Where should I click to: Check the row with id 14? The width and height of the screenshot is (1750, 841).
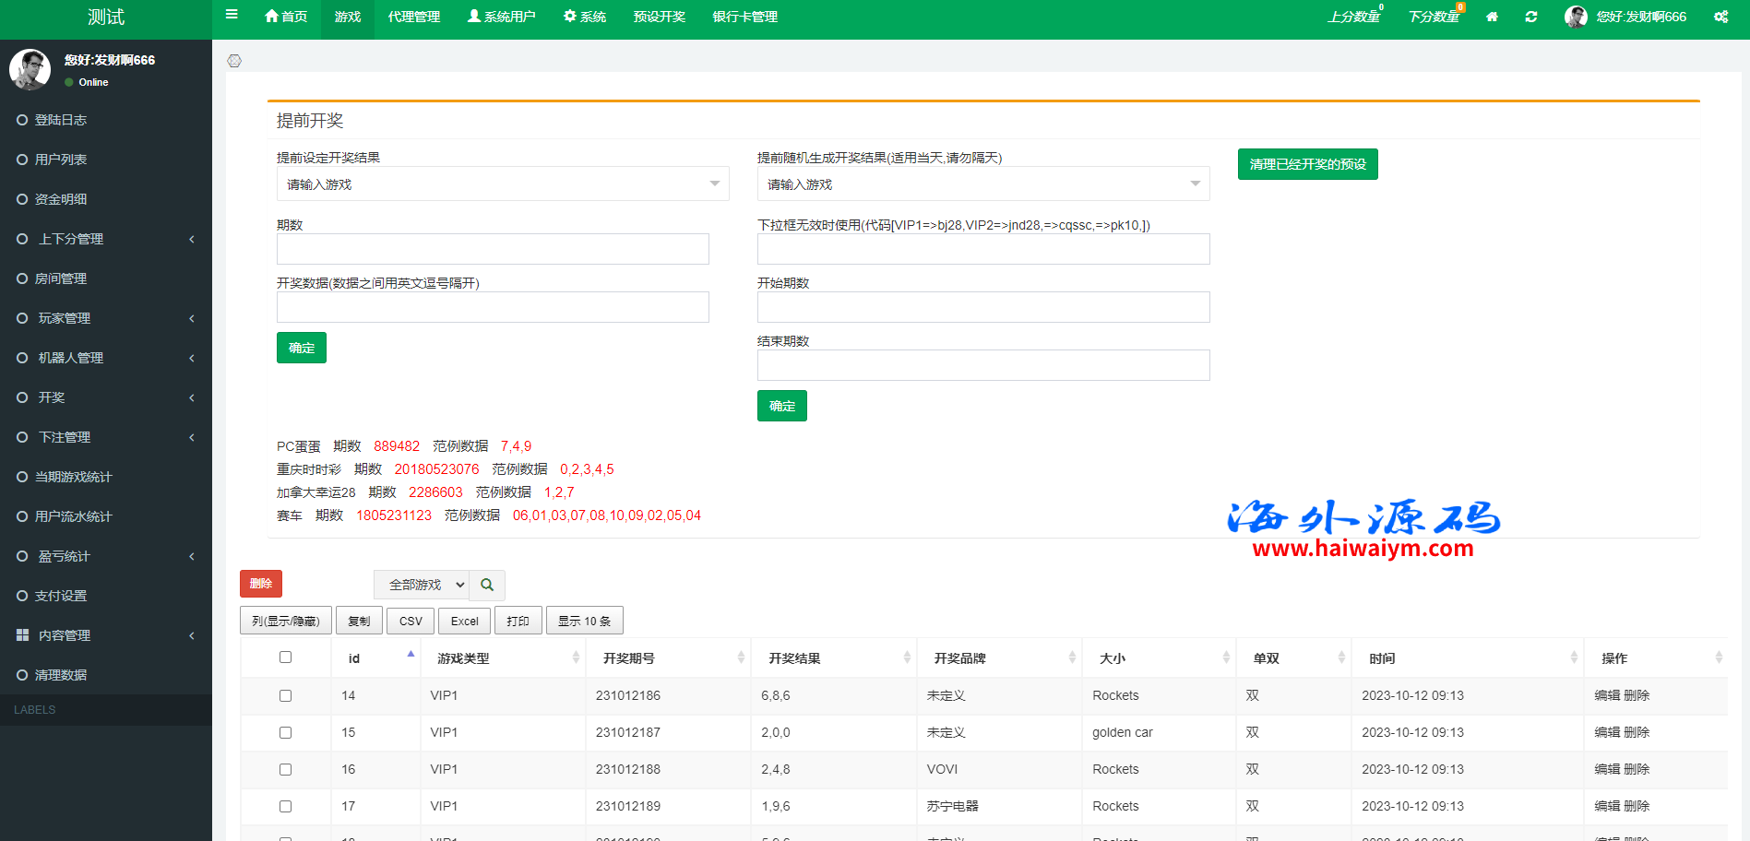(285, 696)
